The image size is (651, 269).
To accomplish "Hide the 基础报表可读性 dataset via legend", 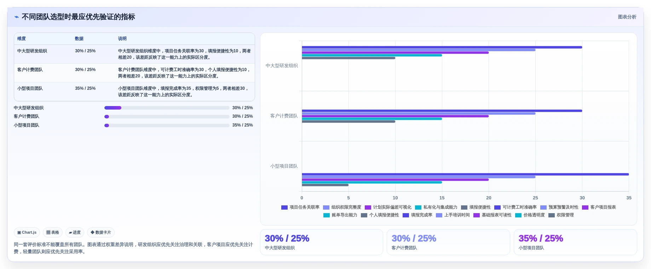I will (x=492, y=215).
